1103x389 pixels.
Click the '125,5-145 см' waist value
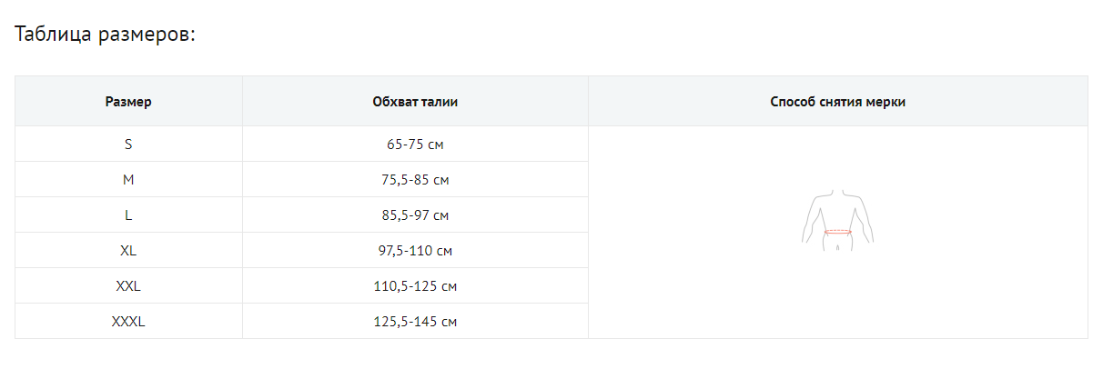[x=415, y=322]
